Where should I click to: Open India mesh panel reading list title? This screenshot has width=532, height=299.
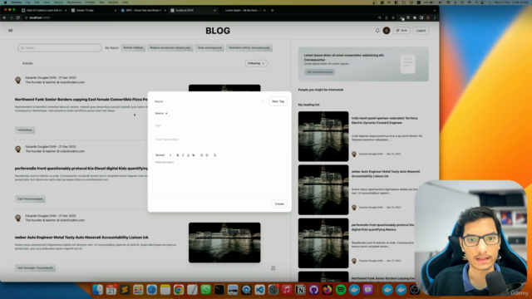[384, 120]
